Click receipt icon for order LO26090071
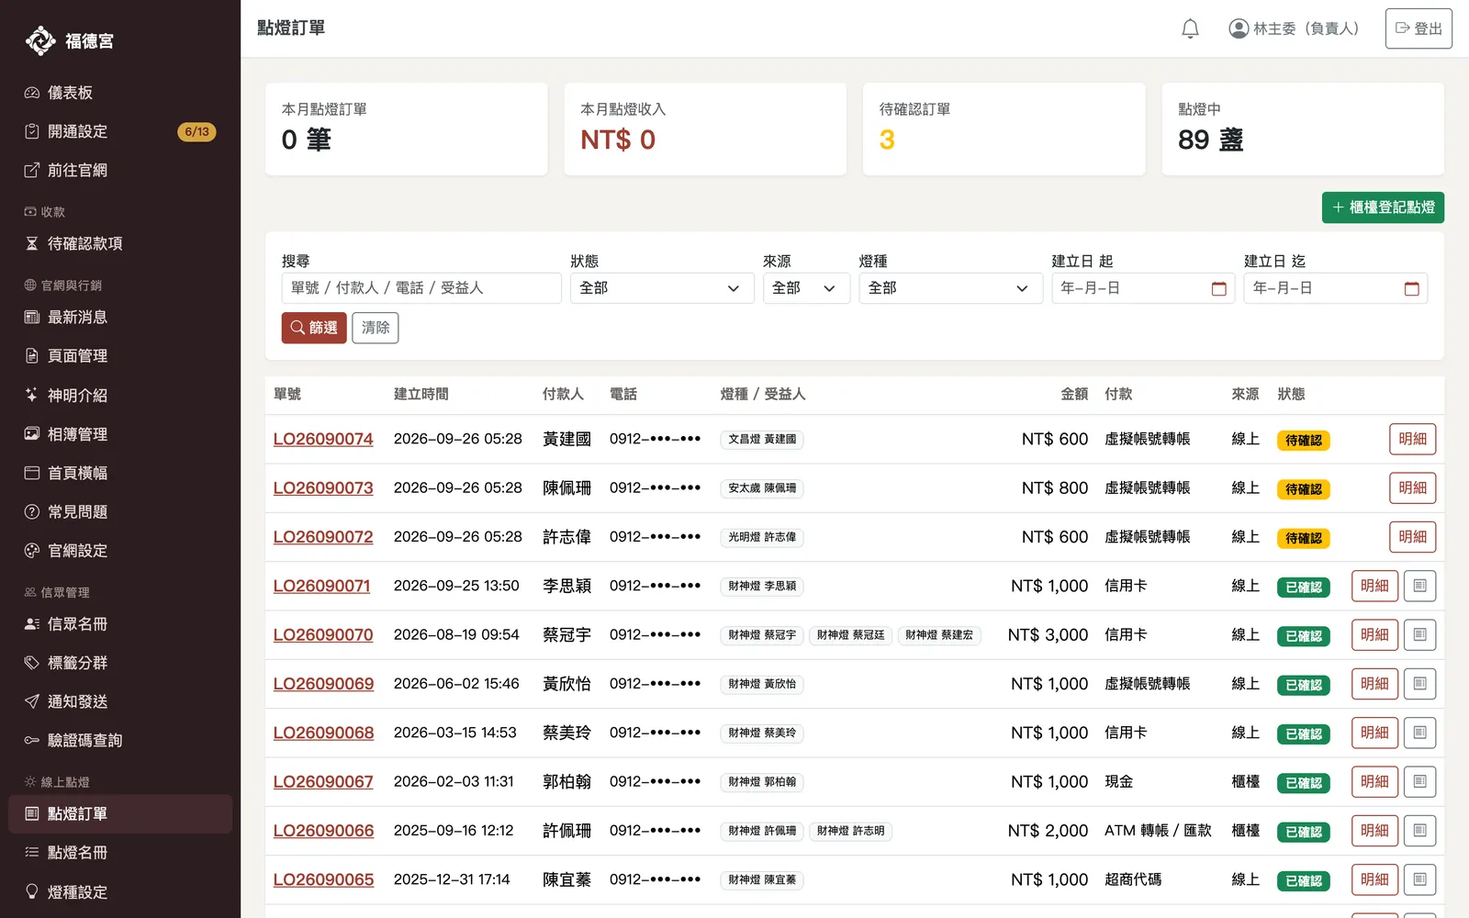The width and height of the screenshot is (1469, 918). [1419, 586]
